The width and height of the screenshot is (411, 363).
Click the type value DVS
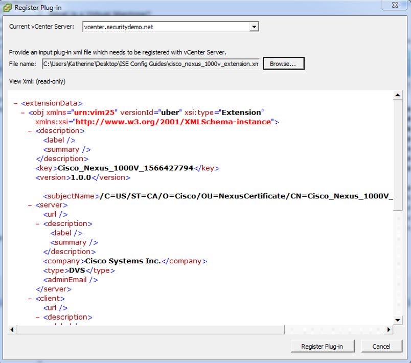(x=77, y=270)
